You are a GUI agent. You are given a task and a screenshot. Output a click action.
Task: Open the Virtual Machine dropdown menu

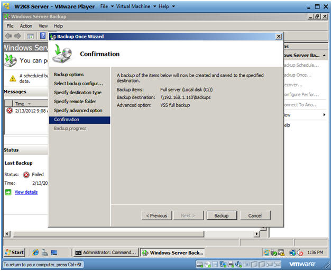[x=136, y=6]
